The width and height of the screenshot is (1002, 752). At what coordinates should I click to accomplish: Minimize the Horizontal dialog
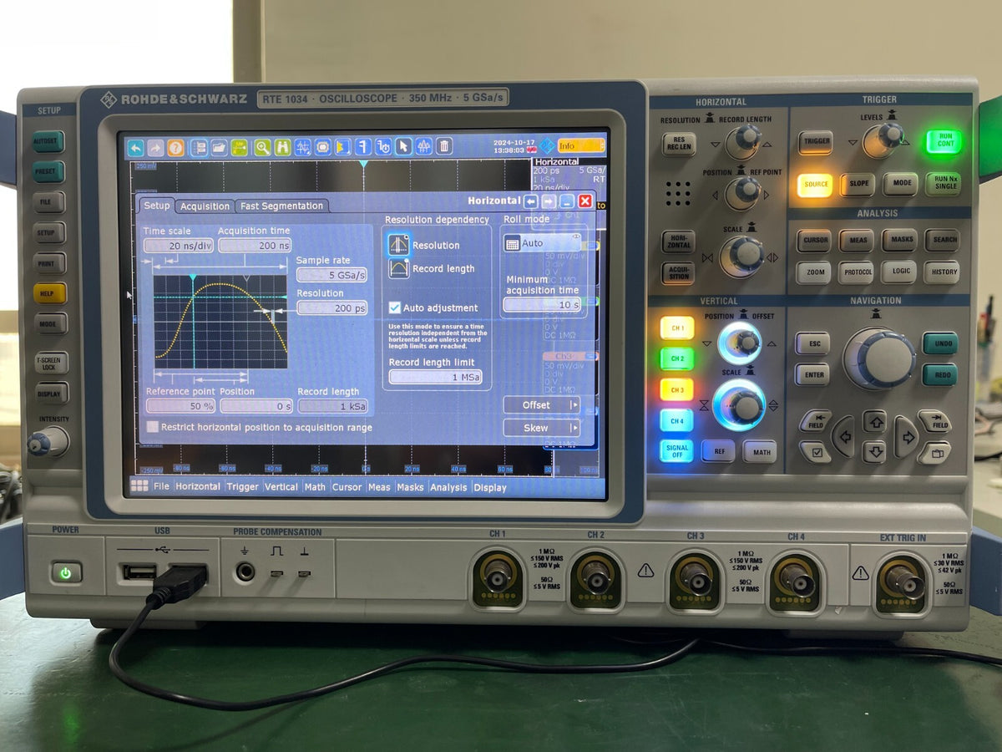567,201
